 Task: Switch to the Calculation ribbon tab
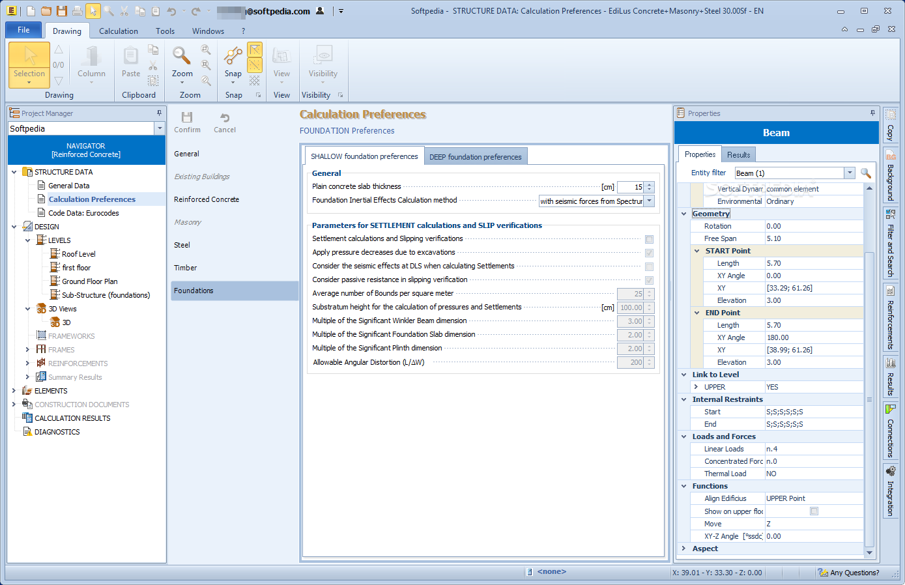[x=119, y=31]
